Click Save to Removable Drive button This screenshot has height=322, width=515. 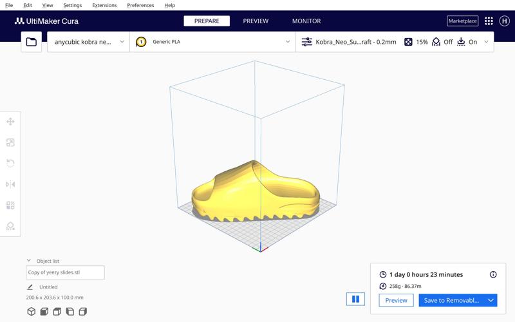[x=451, y=300]
